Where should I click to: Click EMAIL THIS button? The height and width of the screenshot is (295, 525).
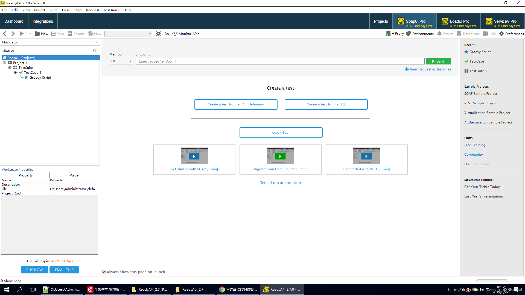pos(64,270)
